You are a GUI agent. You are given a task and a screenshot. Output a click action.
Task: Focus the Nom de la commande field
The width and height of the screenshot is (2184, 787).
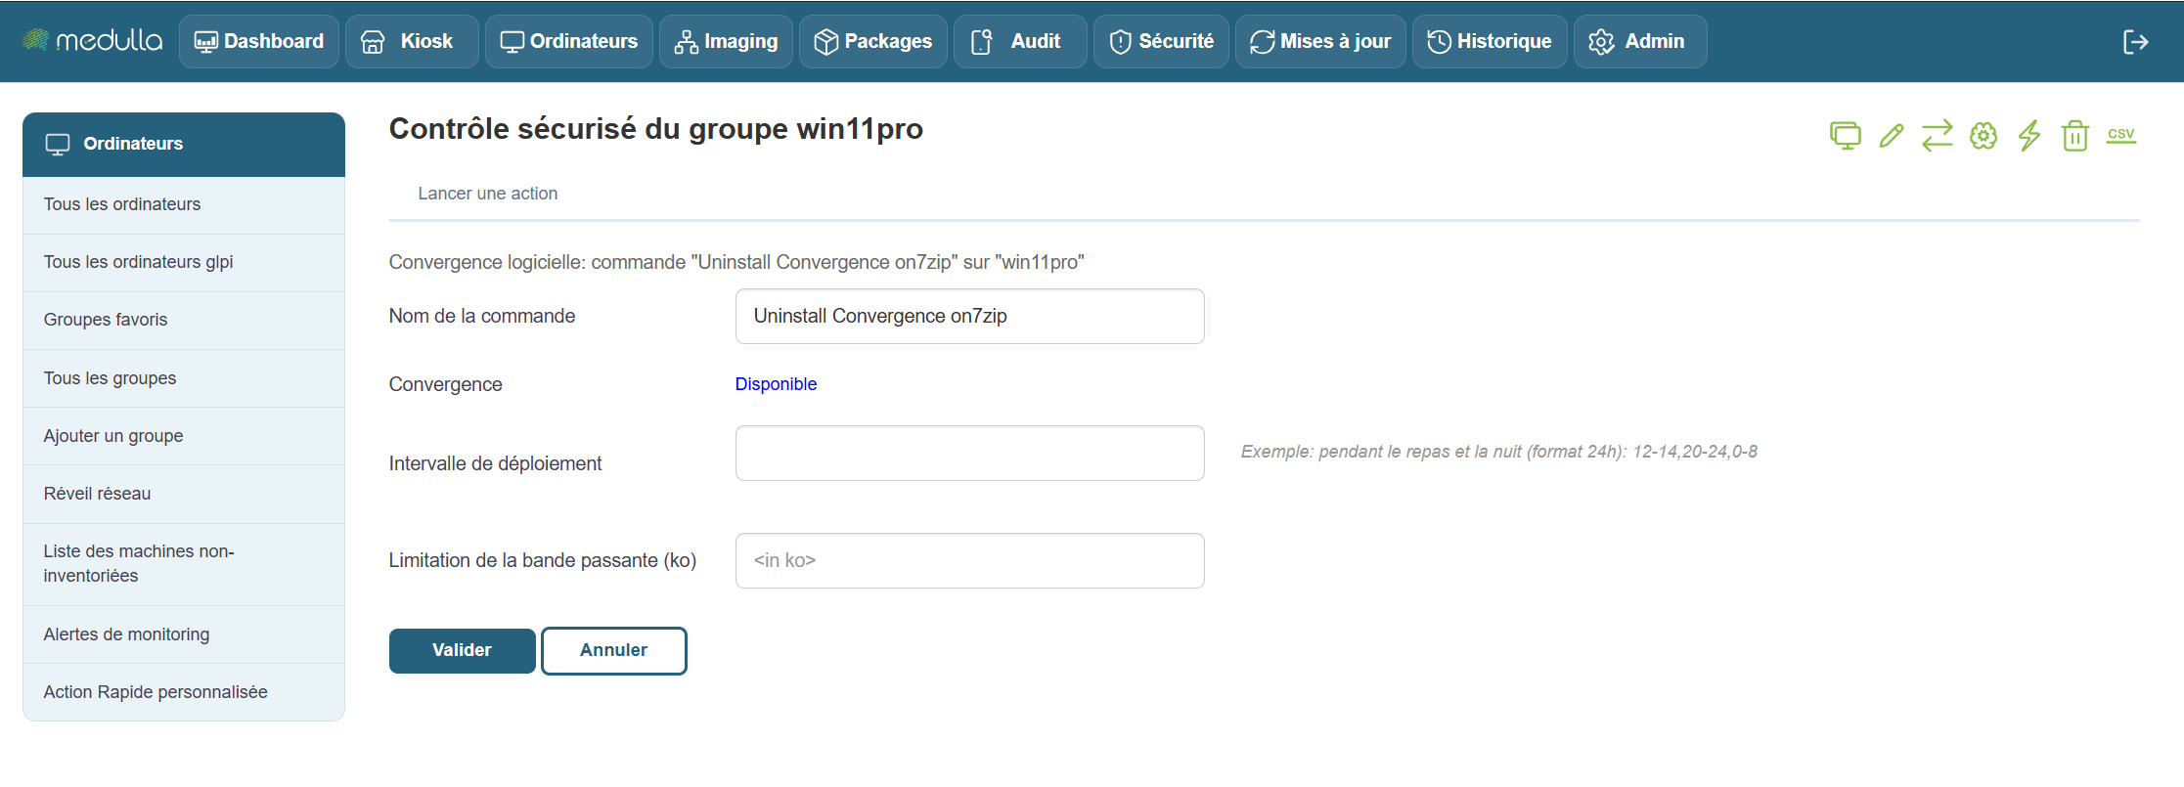pos(969,317)
